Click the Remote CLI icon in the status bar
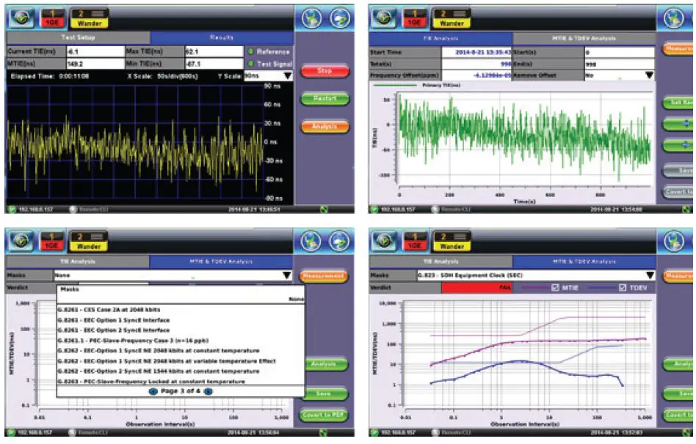696x444 pixels. point(72,210)
